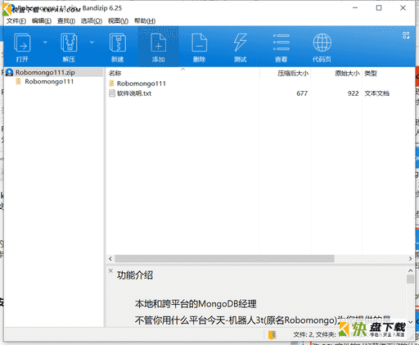Viewport: 419px width, 345px height.
Task: Click preview pane scroll down arrow
Action: [411, 322]
